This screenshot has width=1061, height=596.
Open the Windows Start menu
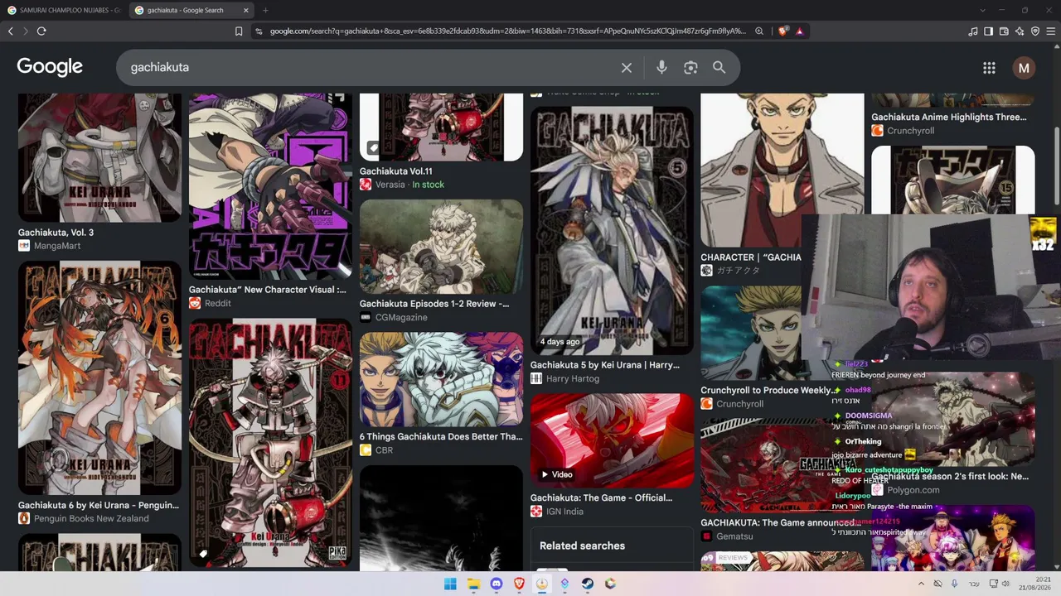tap(450, 584)
